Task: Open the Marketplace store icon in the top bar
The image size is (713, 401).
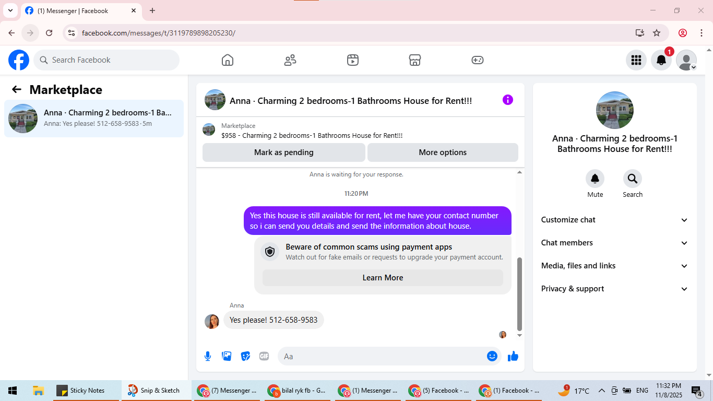Action: [x=415, y=60]
